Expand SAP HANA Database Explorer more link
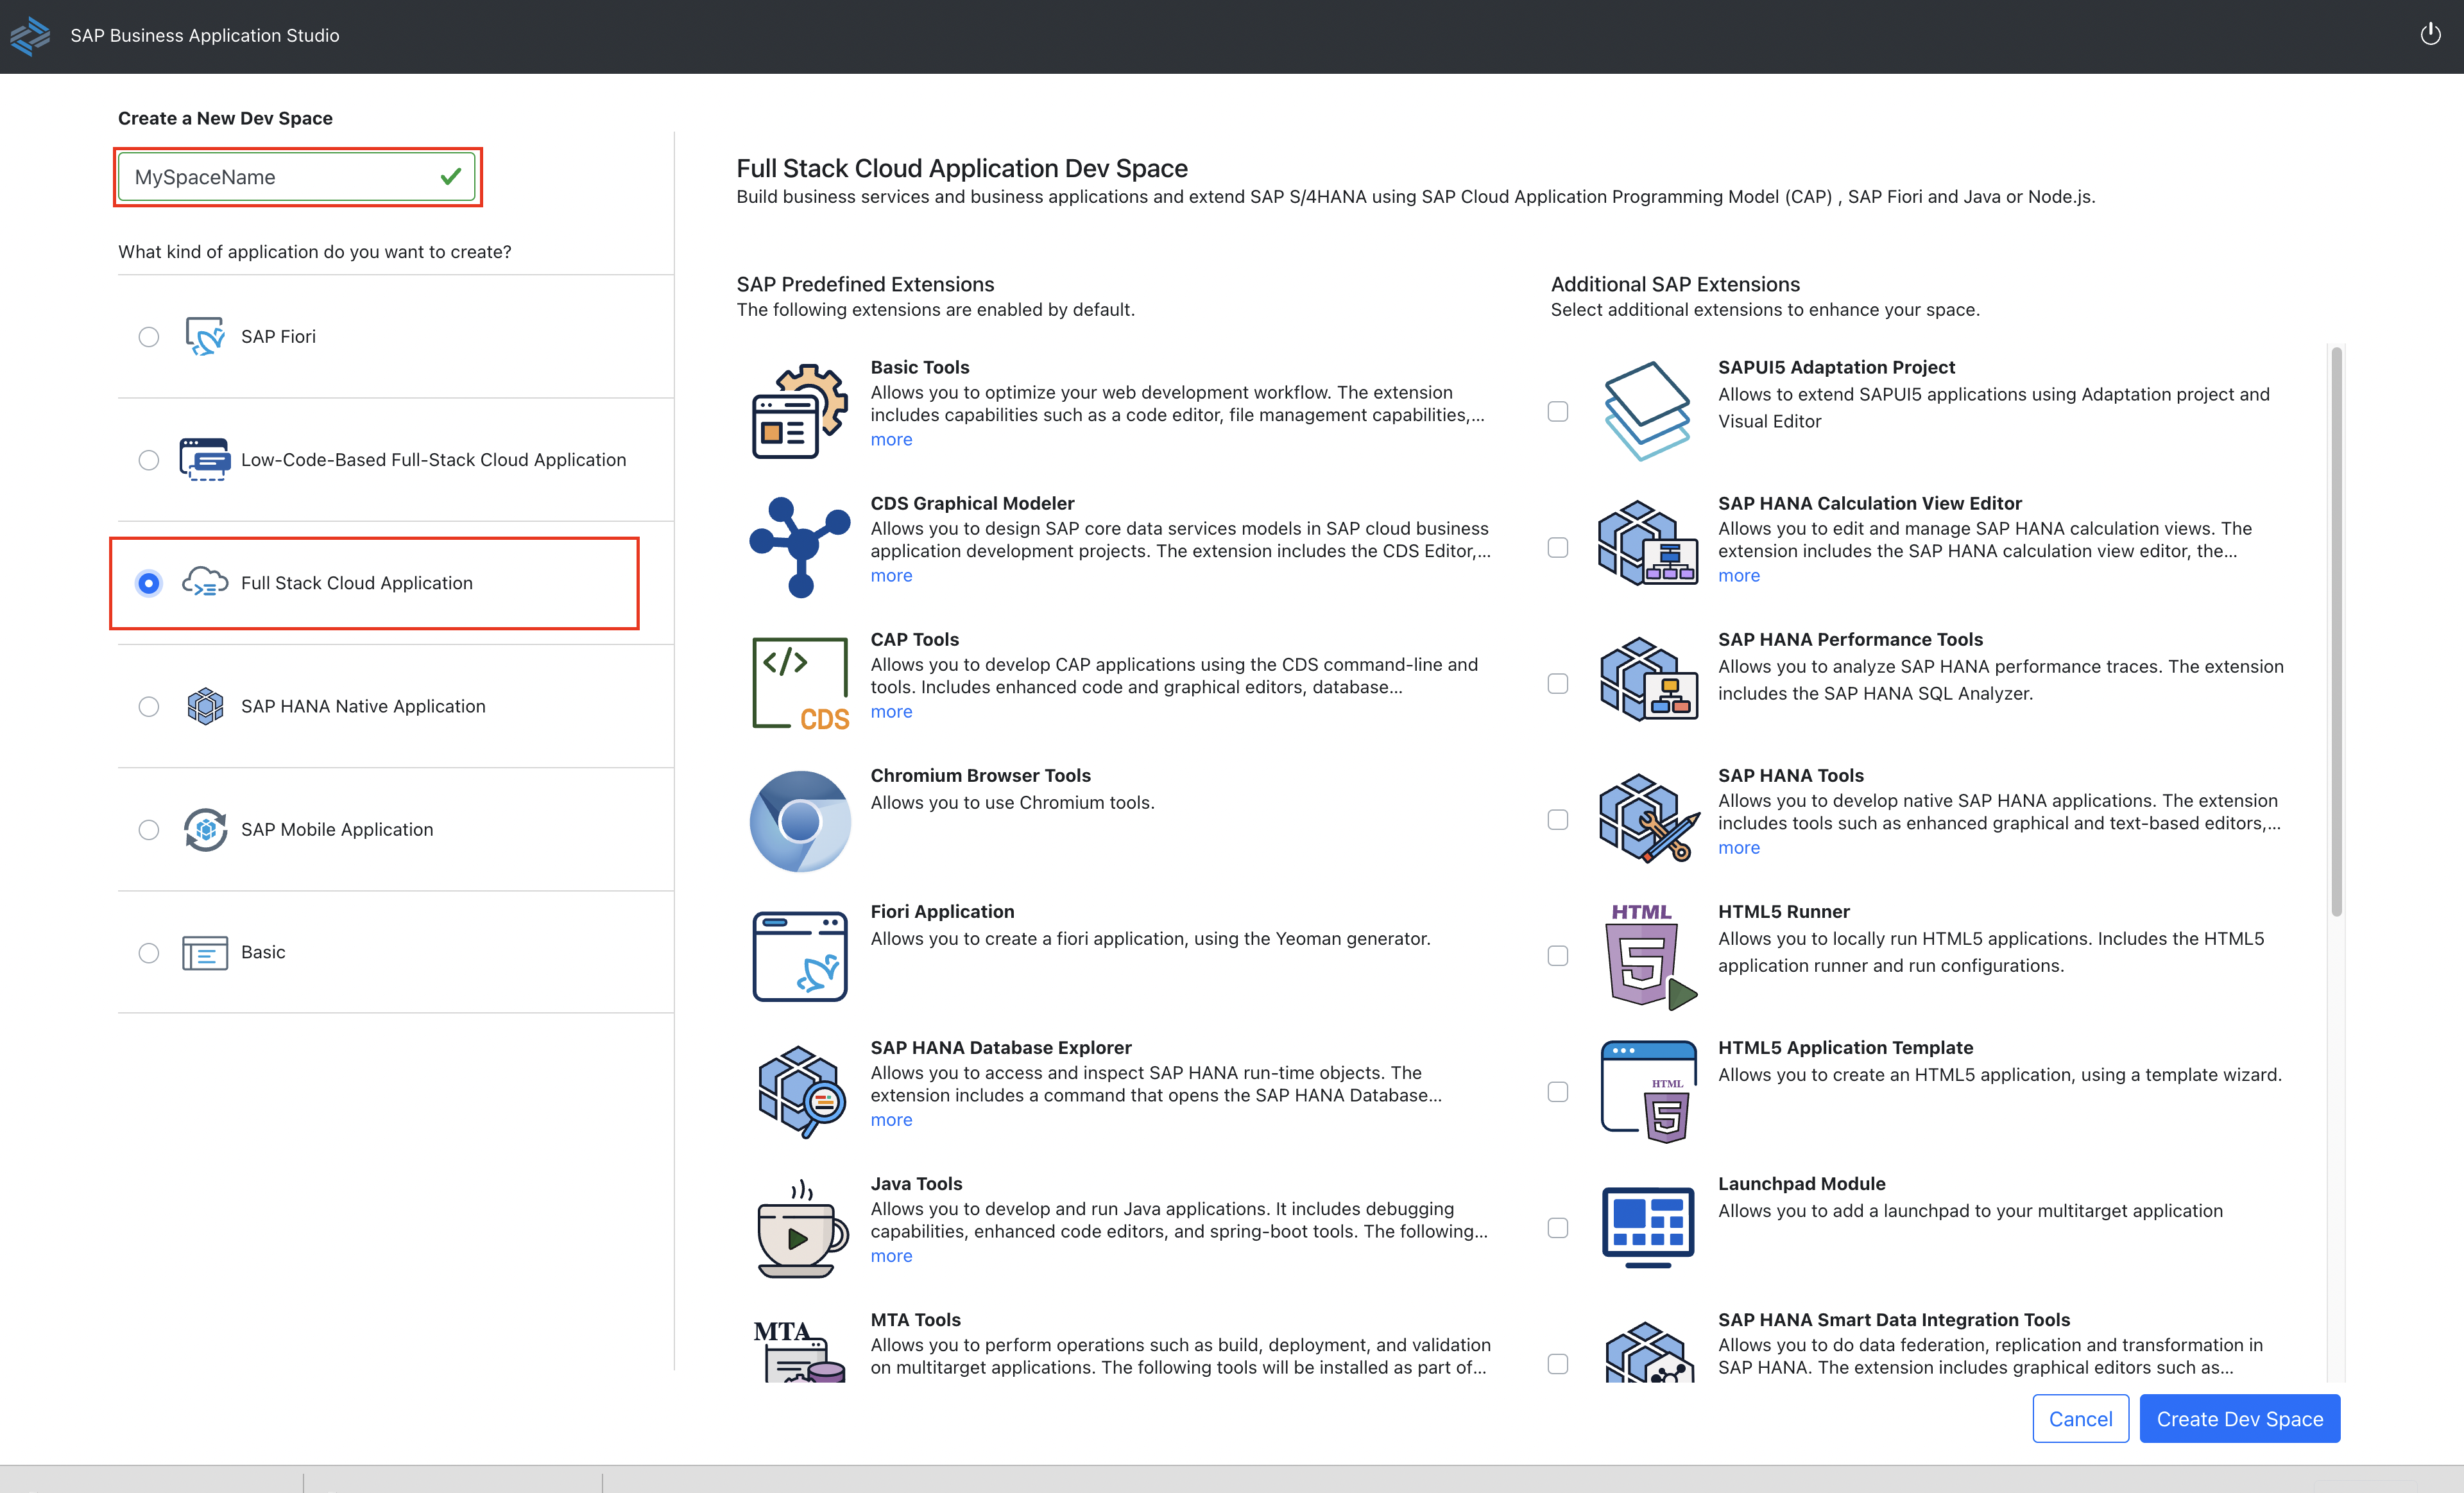Image resolution: width=2464 pixels, height=1493 pixels. click(891, 1120)
